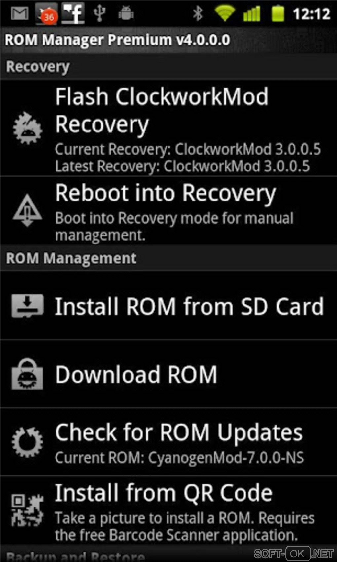
Task: Tap the USB connection status icon
Action: pyautogui.click(x=99, y=14)
